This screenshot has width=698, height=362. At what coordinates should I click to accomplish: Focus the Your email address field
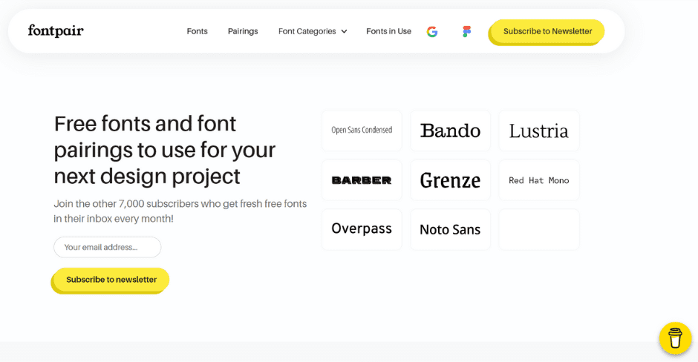107,247
